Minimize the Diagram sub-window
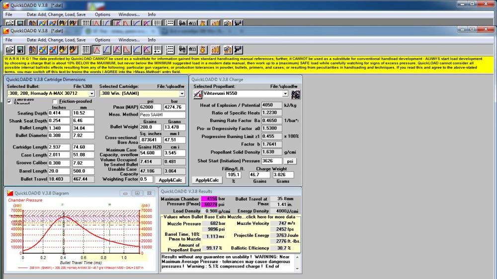Viewport: 497px width, 279px height. click(x=125, y=193)
